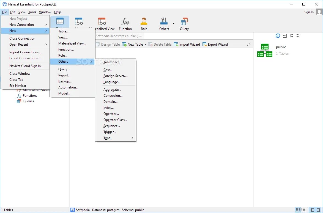
Task: Choose Index... menu entry
Action: tap(115, 108)
